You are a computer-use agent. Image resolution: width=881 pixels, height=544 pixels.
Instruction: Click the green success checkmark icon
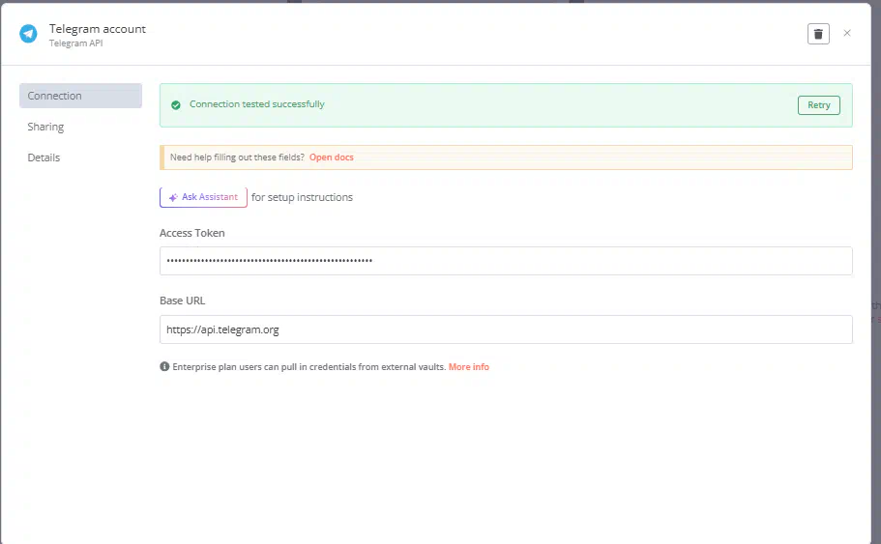click(x=176, y=105)
